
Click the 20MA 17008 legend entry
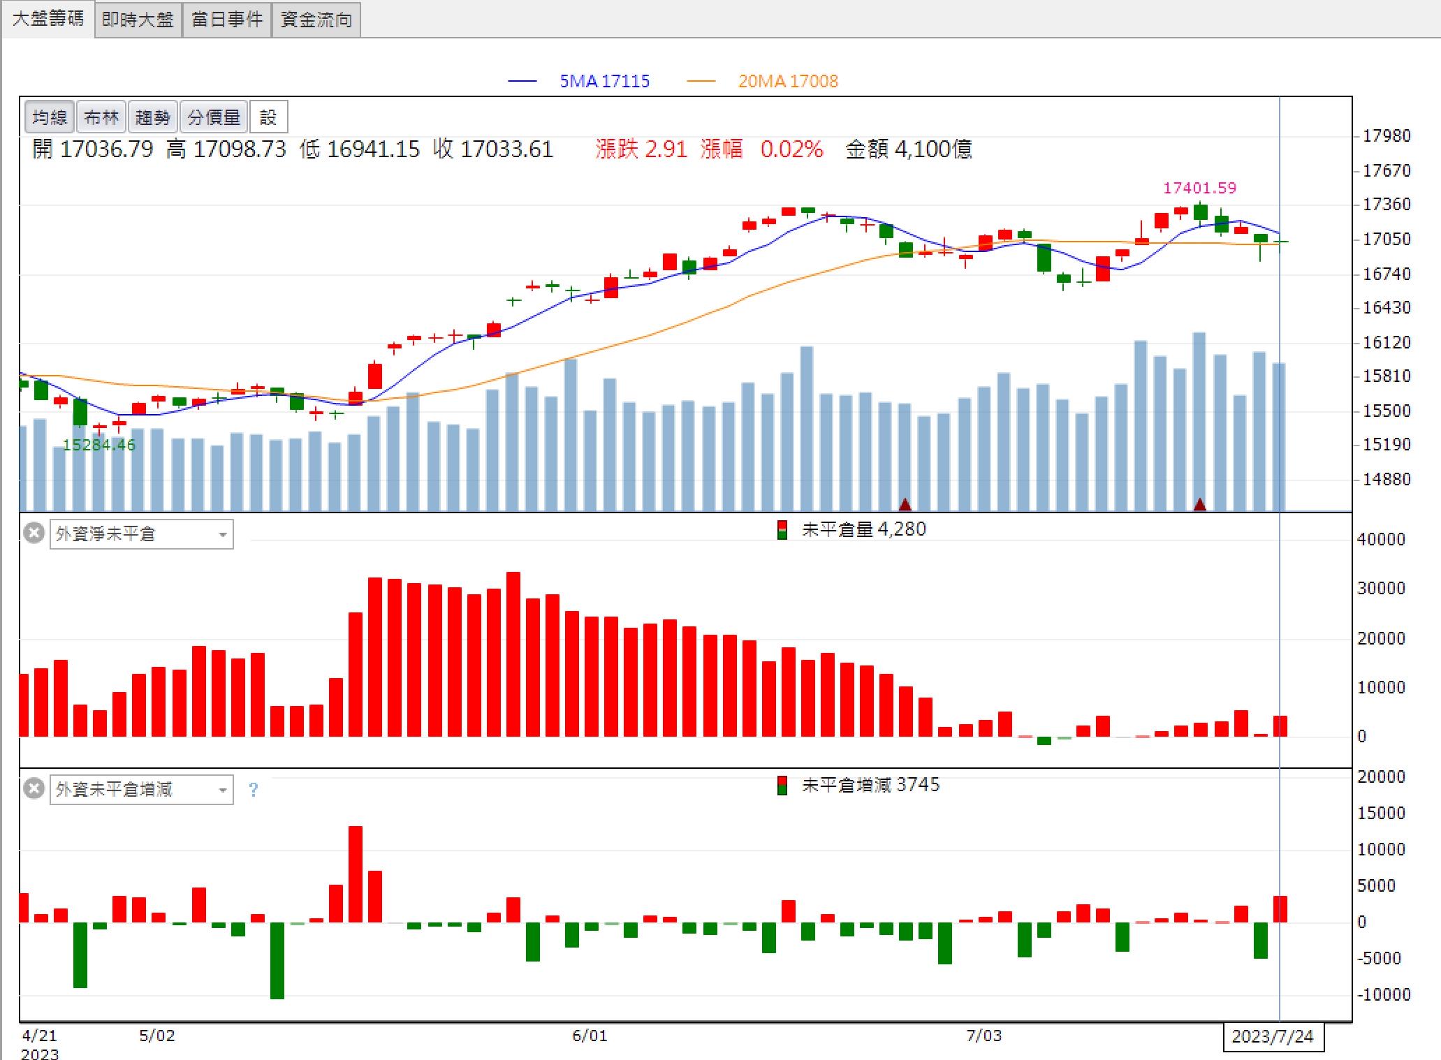tap(762, 81)
